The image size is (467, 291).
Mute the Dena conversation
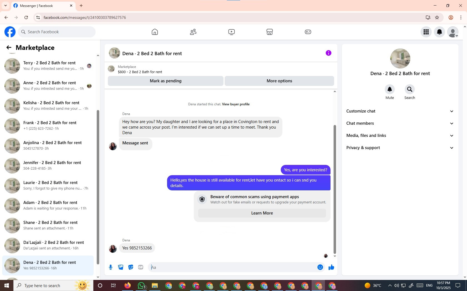[390, 89]
